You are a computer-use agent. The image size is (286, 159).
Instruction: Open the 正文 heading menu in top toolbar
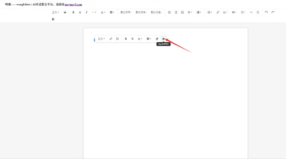pyautogui.click(x=55, y=12)
